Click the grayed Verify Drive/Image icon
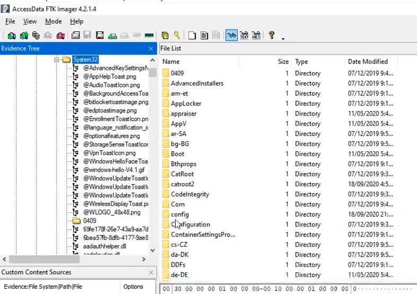 pyautogui.click(x=136, y=36)
